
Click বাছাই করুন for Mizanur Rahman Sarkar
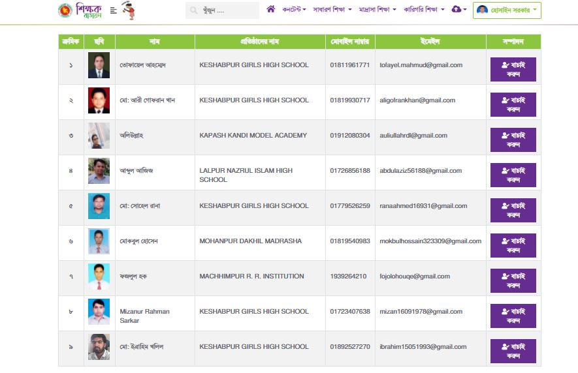(x=513, y=316)
